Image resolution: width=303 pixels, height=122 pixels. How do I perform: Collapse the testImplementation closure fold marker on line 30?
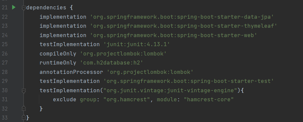pyautogui.click(x=23, y=91)
